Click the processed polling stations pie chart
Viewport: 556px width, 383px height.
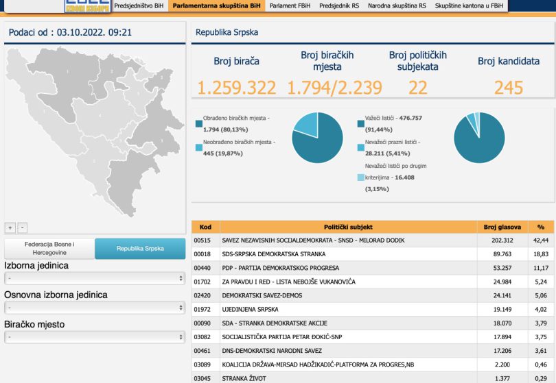click(317, 137)
